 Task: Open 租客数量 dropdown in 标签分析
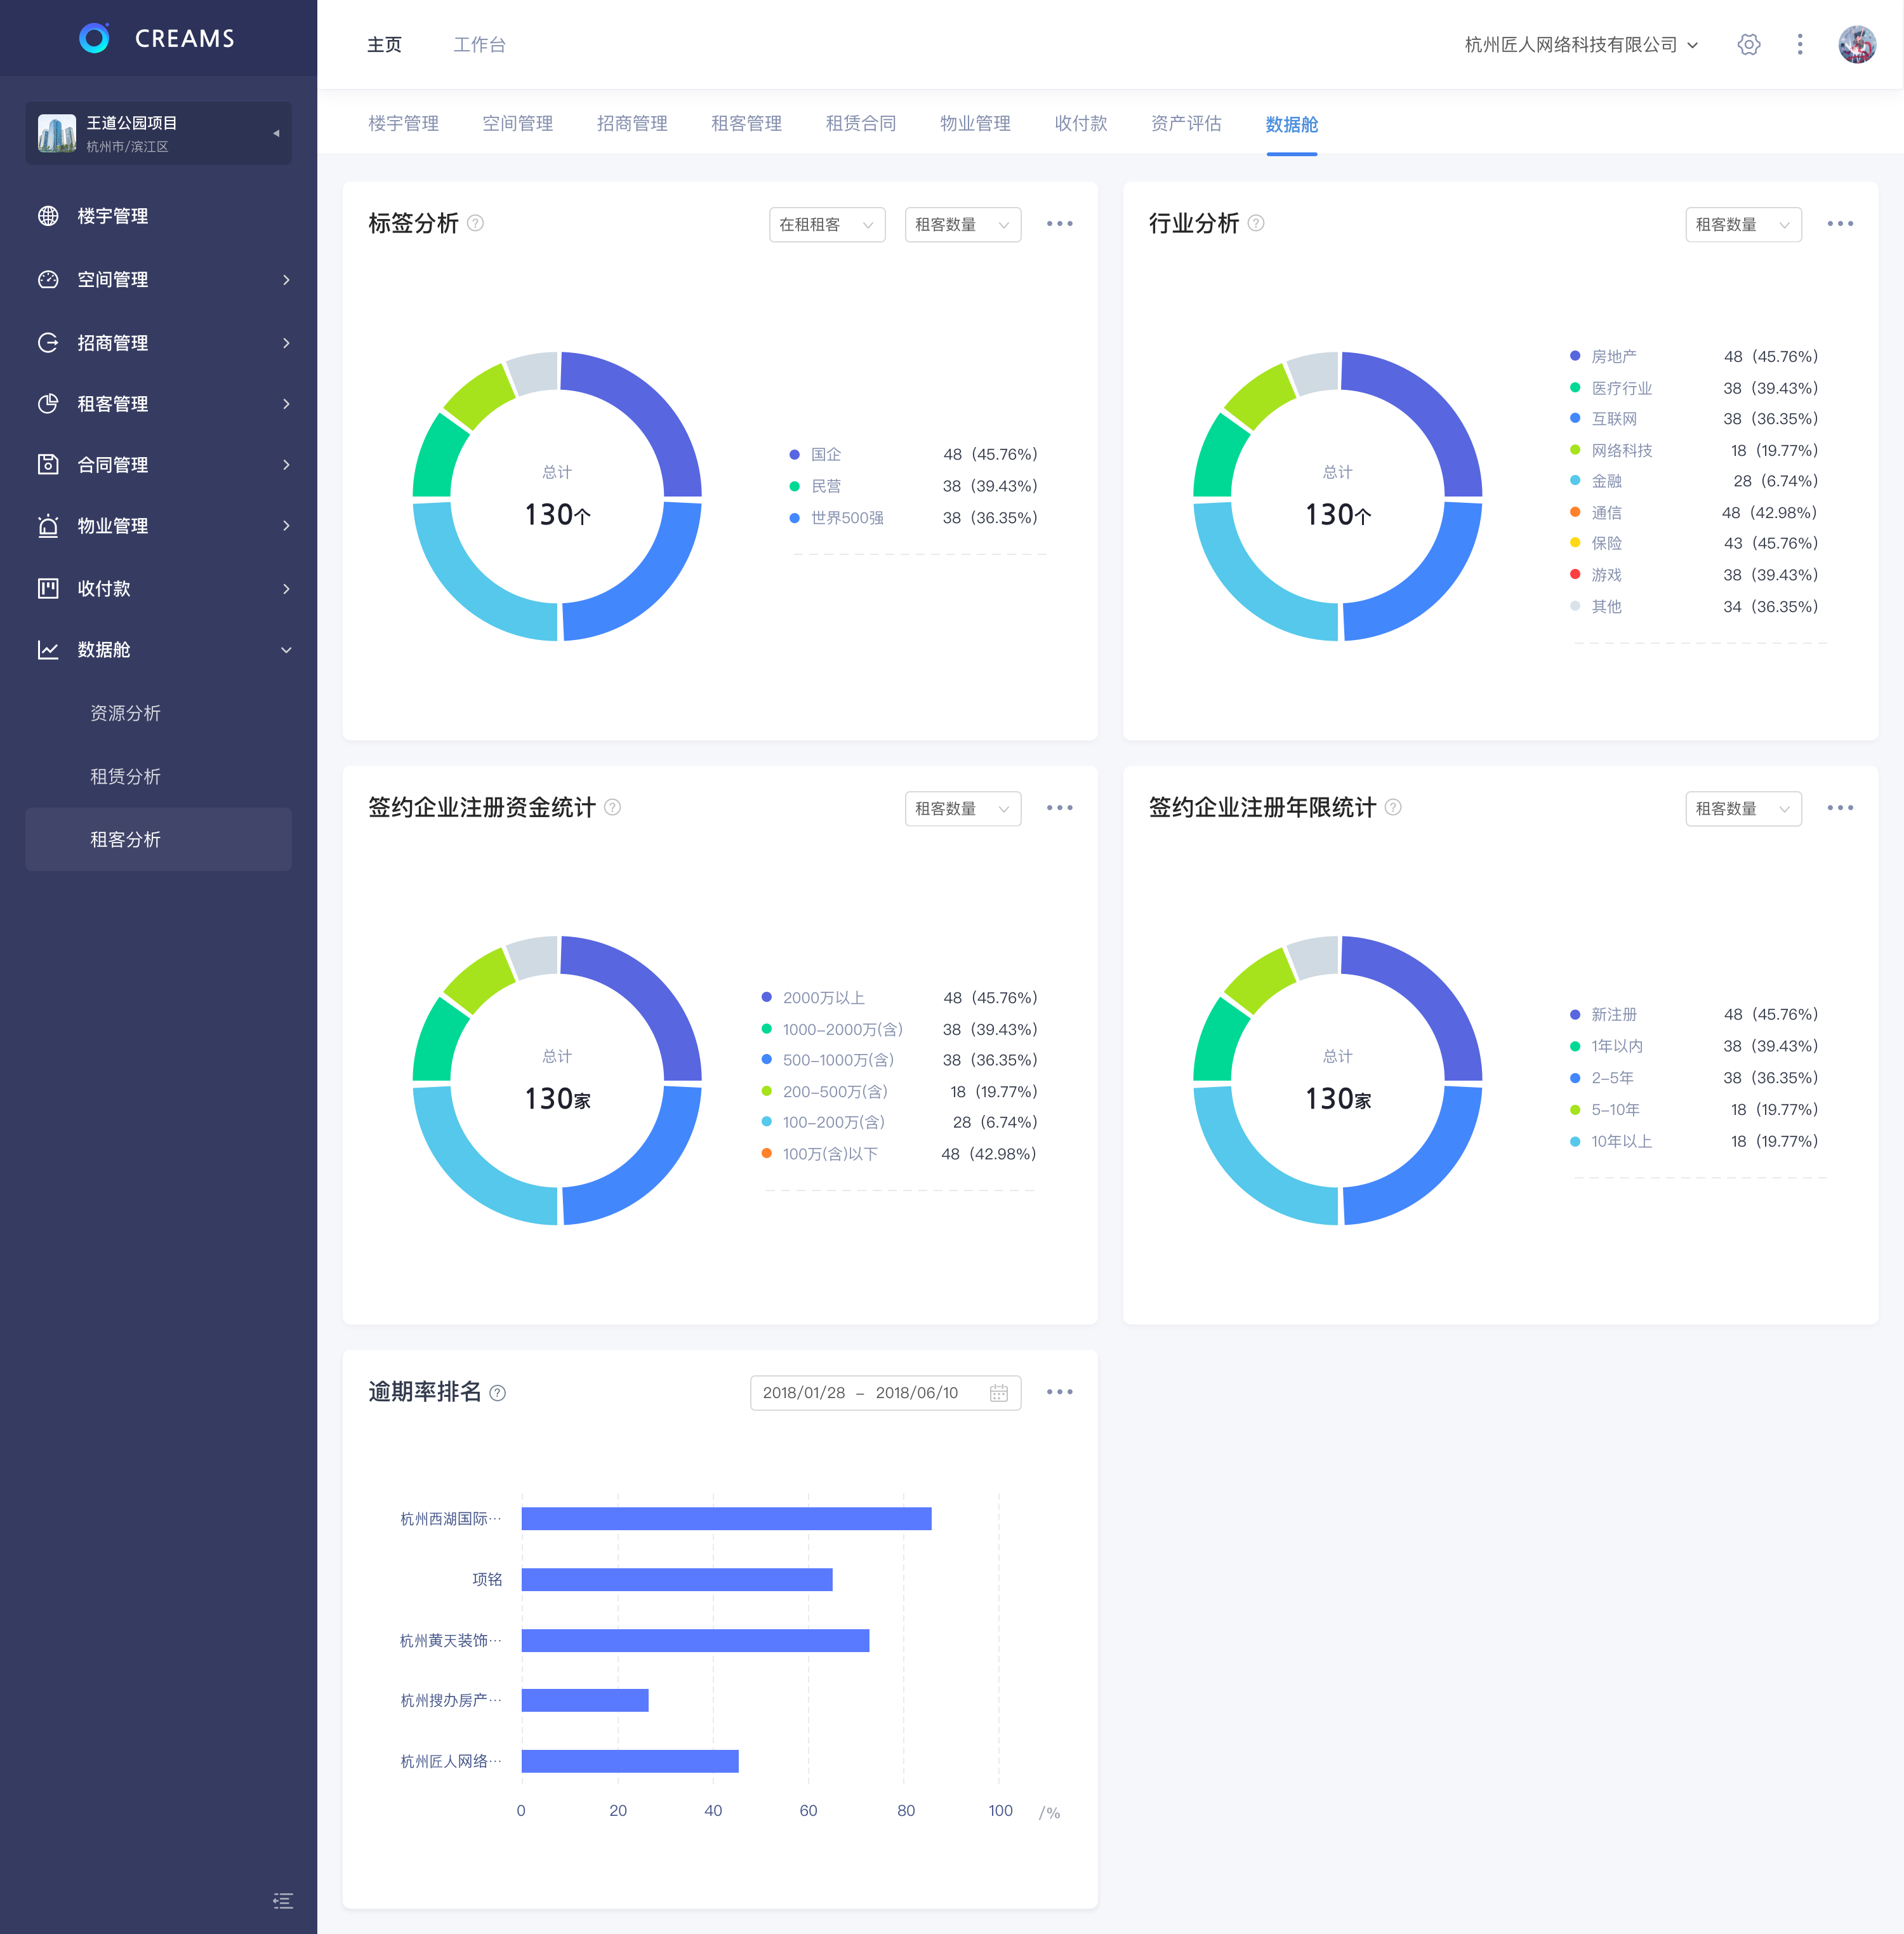(963, 224)
